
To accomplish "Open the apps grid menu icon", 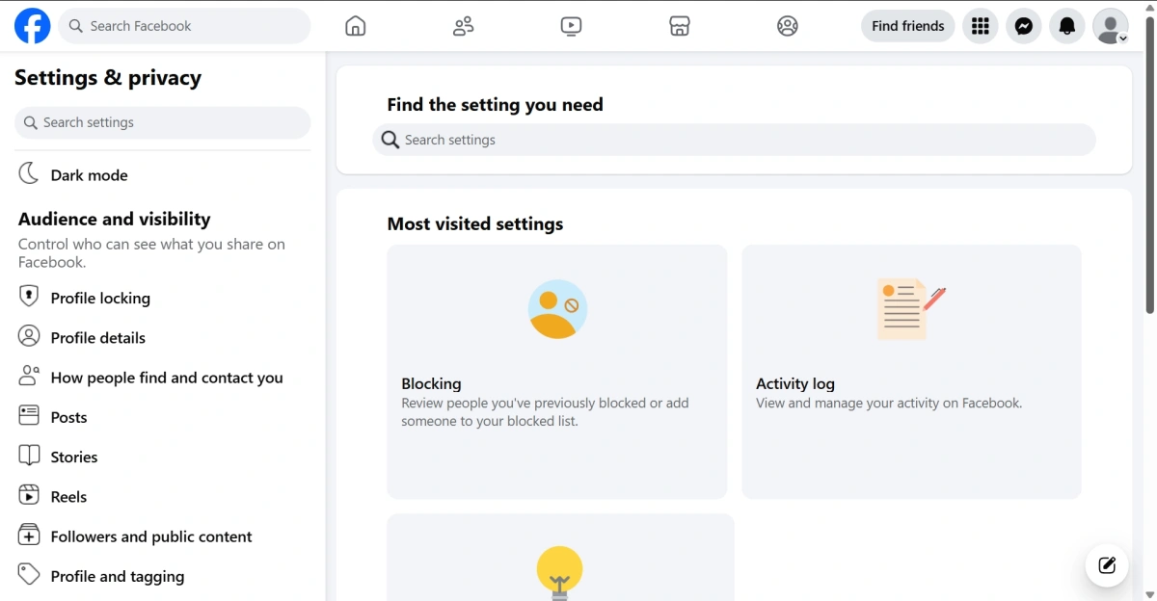I will [x=981, y=26].
